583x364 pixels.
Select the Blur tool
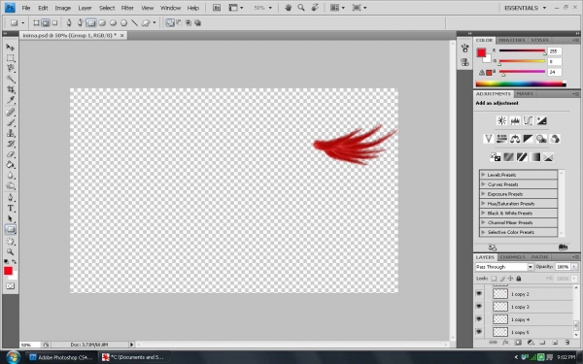11,176
